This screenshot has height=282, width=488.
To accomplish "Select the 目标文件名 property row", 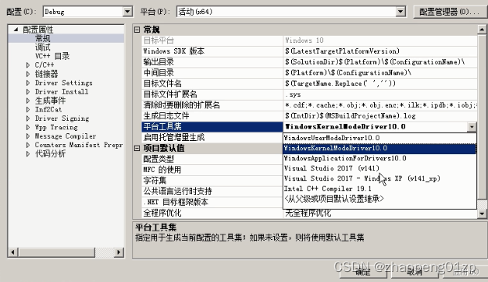I will coord(309,83).
